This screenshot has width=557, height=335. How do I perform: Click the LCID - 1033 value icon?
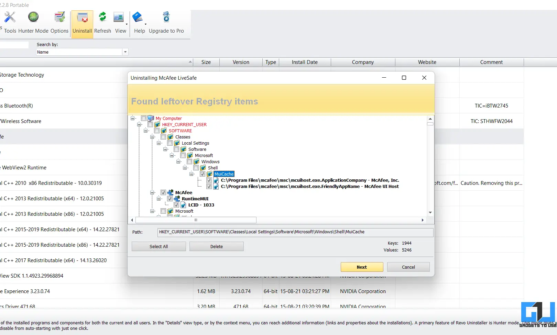point(183,205)
